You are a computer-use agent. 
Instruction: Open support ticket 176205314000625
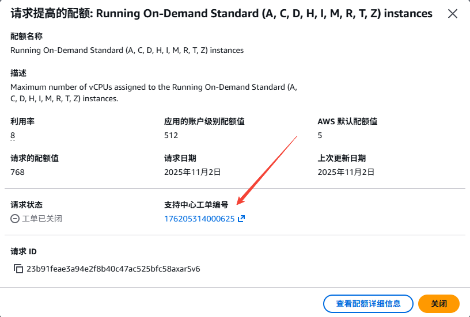coord(199,219)
